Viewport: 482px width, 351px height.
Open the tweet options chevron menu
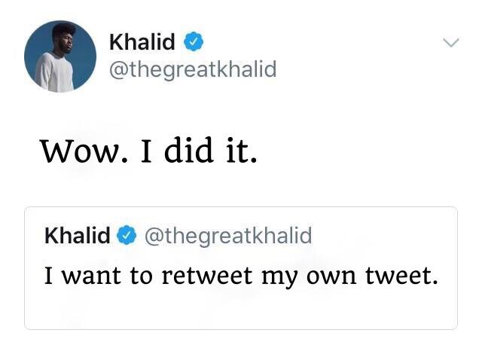click(450, 44)
